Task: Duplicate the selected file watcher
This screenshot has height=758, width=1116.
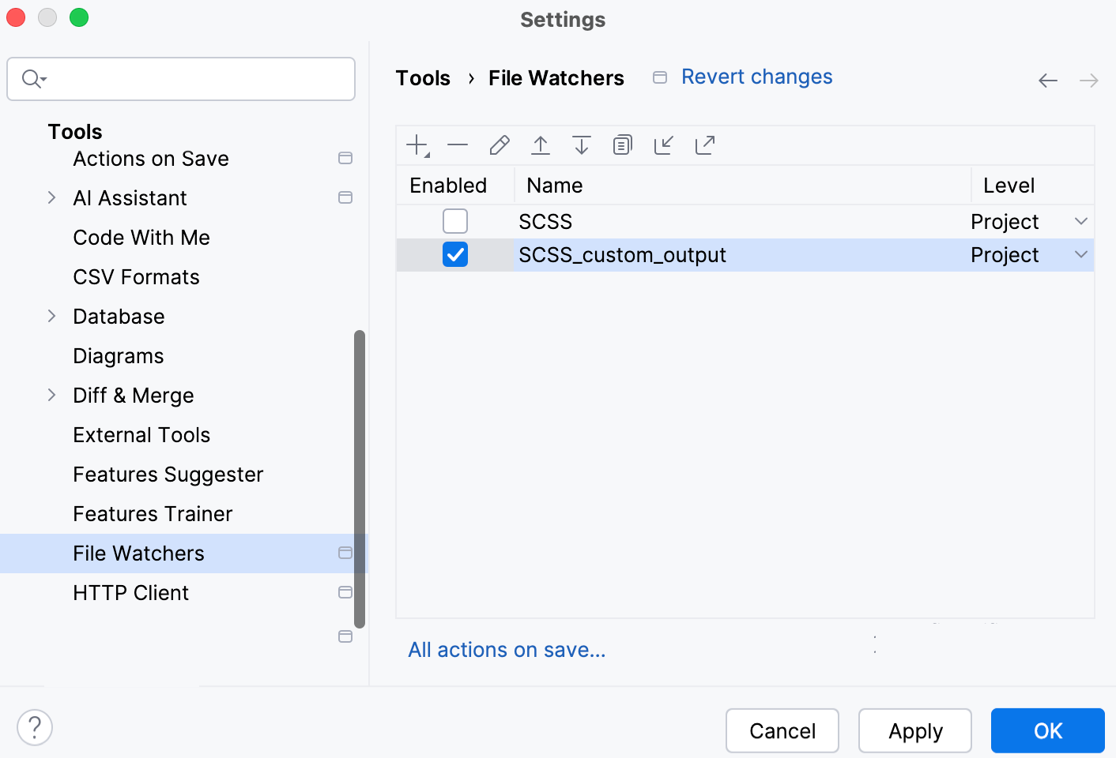Action: (623, 144)
